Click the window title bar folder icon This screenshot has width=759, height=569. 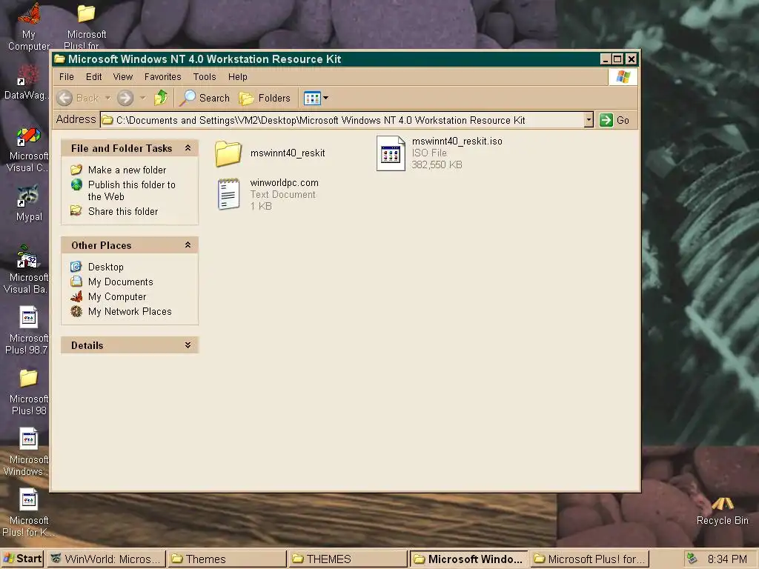coord(59,59)
